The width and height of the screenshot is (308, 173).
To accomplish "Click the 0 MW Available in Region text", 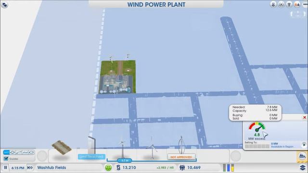I will tap(282, 145).
